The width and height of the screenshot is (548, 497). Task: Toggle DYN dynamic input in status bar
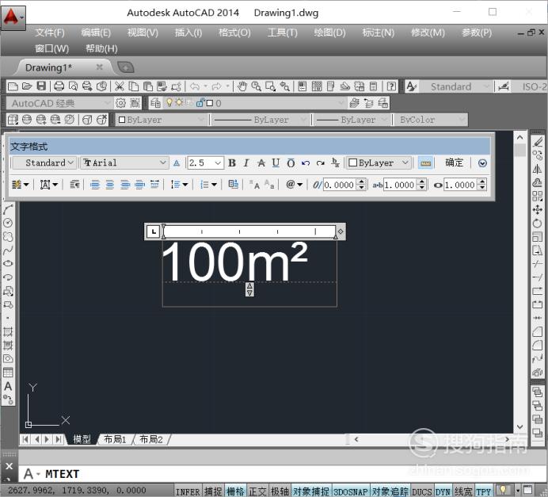[443, 491]
